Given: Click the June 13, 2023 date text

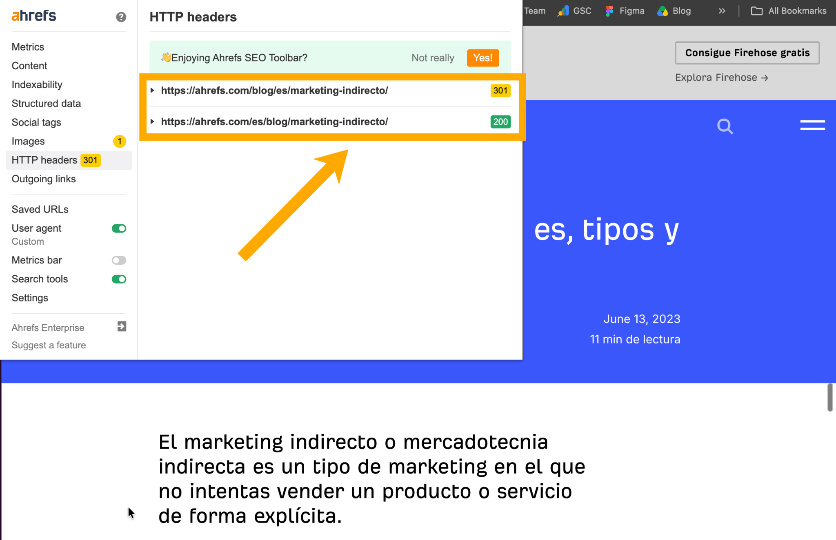Looking at the screenshot, I should pyautogui.click(x=642, y=319).
